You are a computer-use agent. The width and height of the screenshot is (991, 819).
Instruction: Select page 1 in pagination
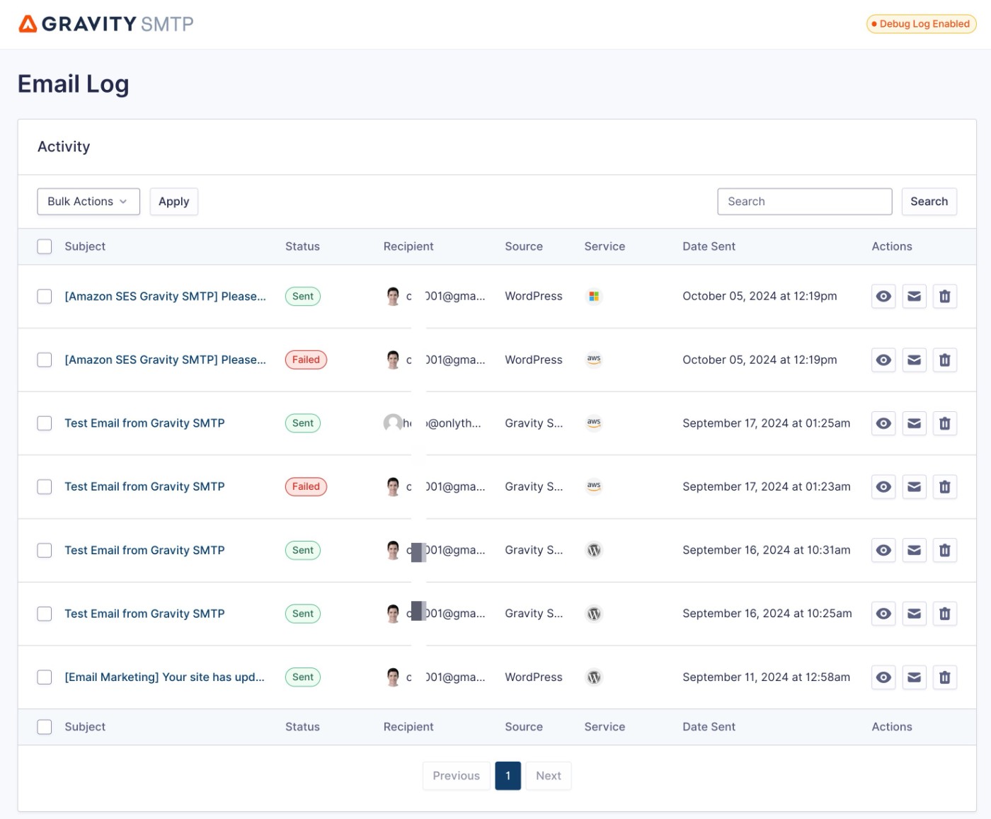tap(508, 776)
